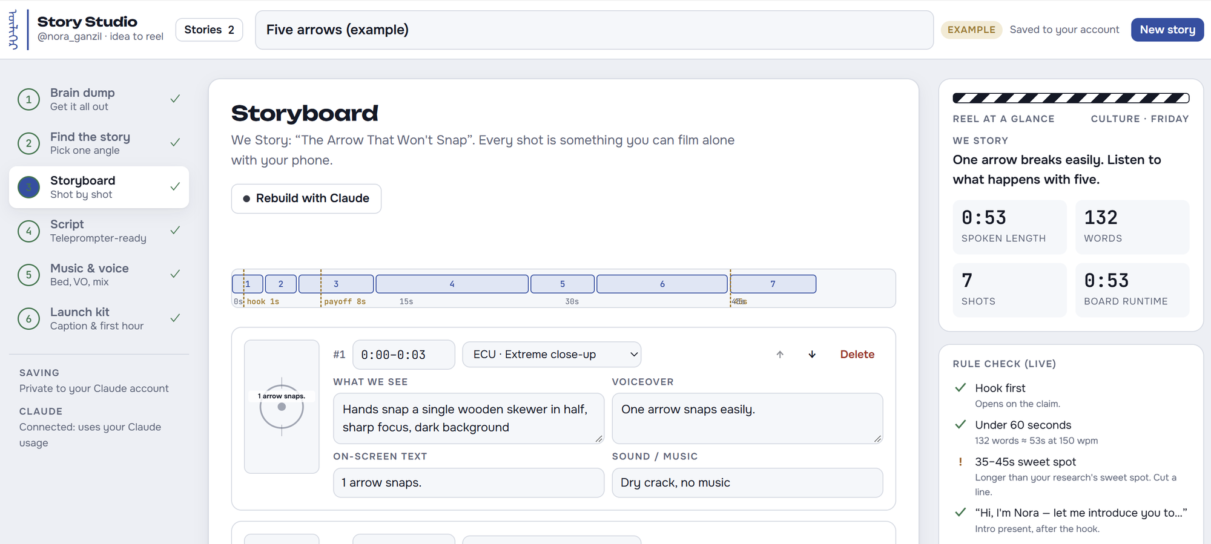Start a New story
Image resolution: width=1211 pixels, height=544 pixels.
click(1167, 30)
